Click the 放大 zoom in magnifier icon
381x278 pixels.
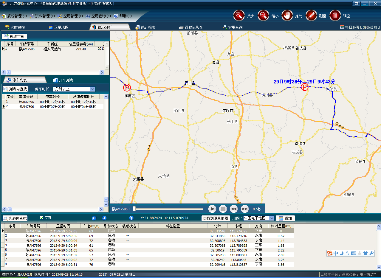tap(239, 15)
